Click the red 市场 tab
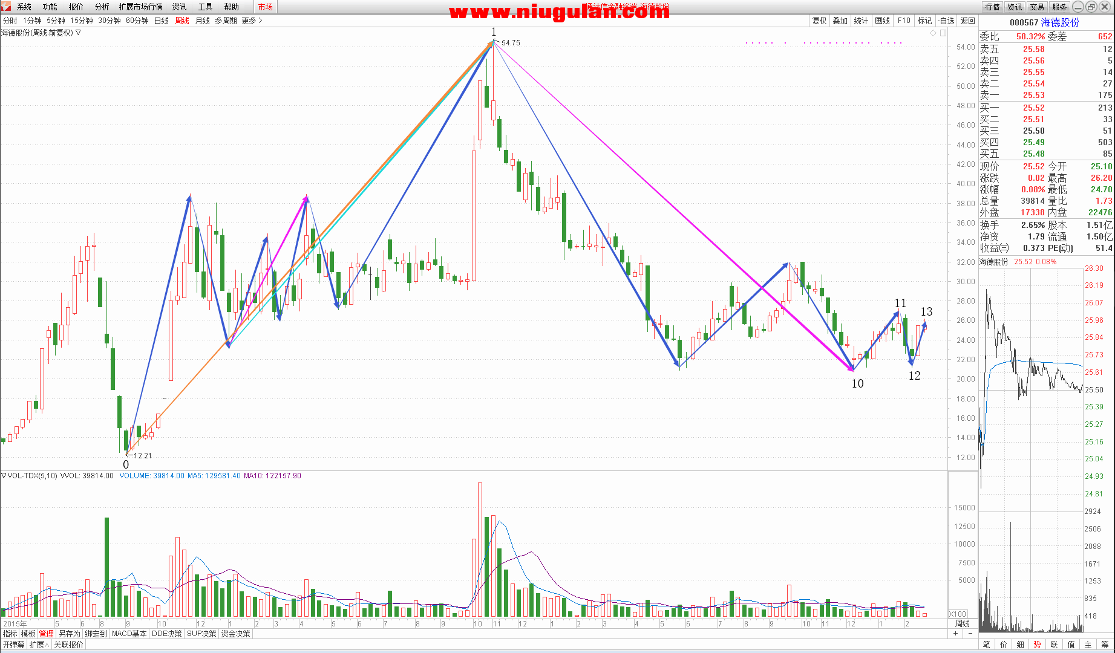 click(266, 7)
